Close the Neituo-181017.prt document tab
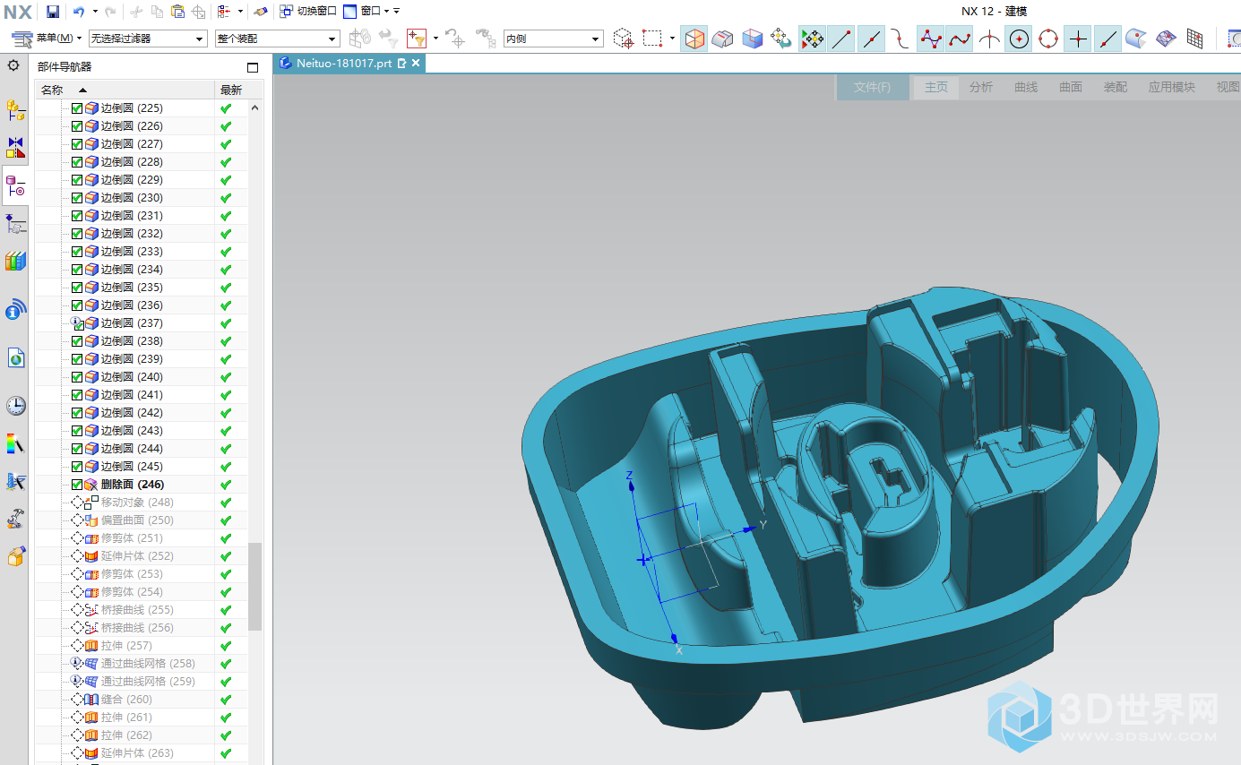This screenshot has width=1241, height=765. click(416, 64)
